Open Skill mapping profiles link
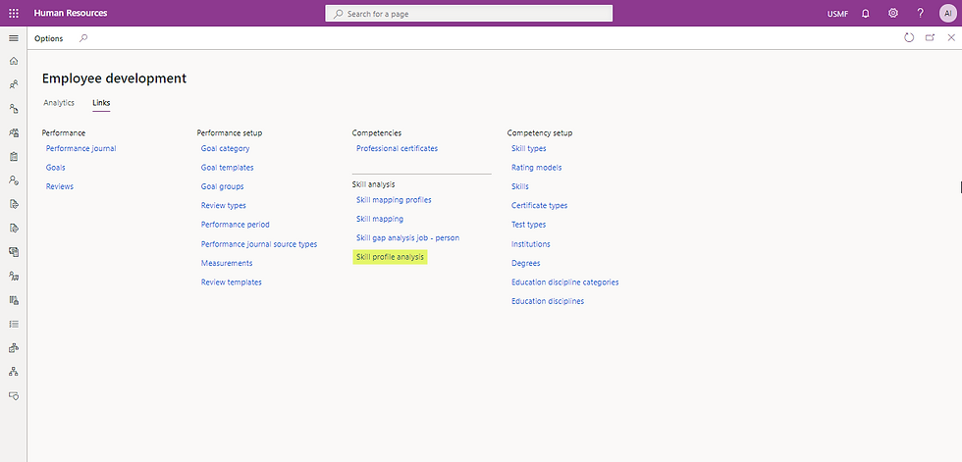 click(x=394, y=200)
